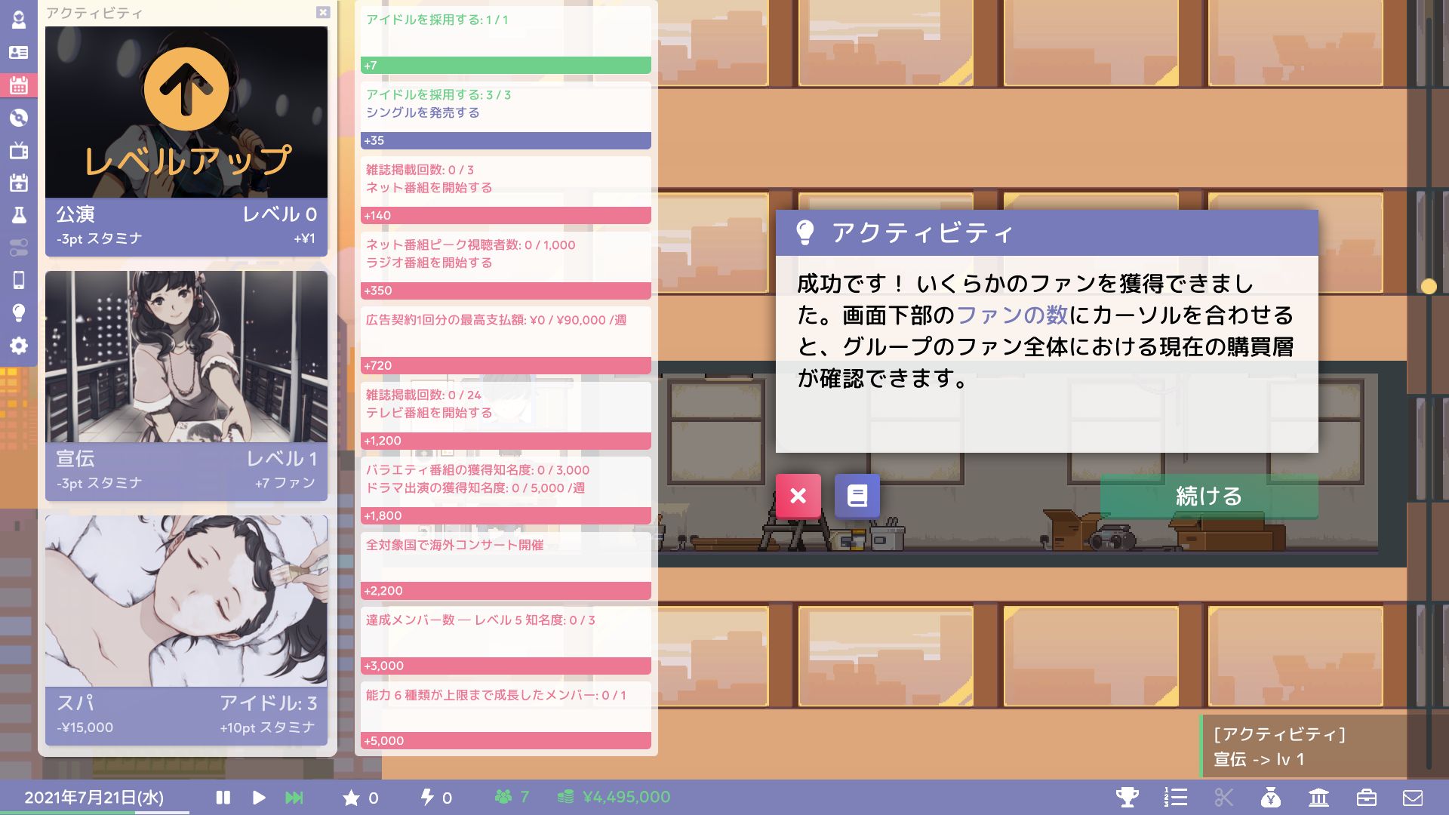Viewport: 1449px width, 815px height.
Task: Fast-forward the game speed
Action: tap(294, 797)
